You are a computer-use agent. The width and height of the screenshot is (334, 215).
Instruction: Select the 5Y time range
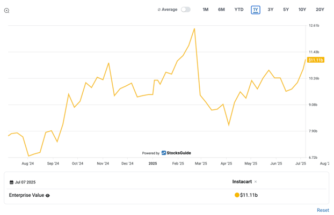(286, 10)
